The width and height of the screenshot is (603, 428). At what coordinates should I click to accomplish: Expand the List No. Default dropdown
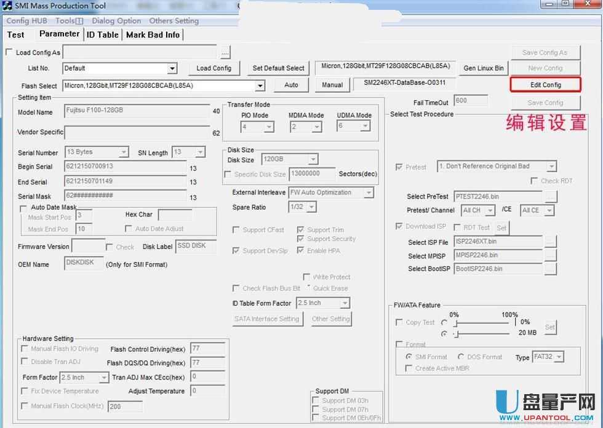coord(172,68)
